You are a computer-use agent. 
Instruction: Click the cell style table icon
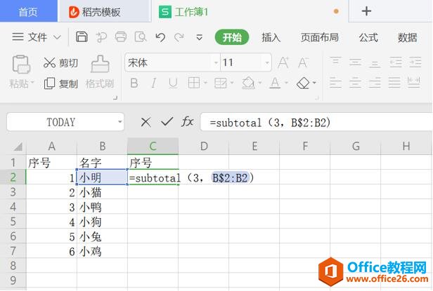pos(221,83)
